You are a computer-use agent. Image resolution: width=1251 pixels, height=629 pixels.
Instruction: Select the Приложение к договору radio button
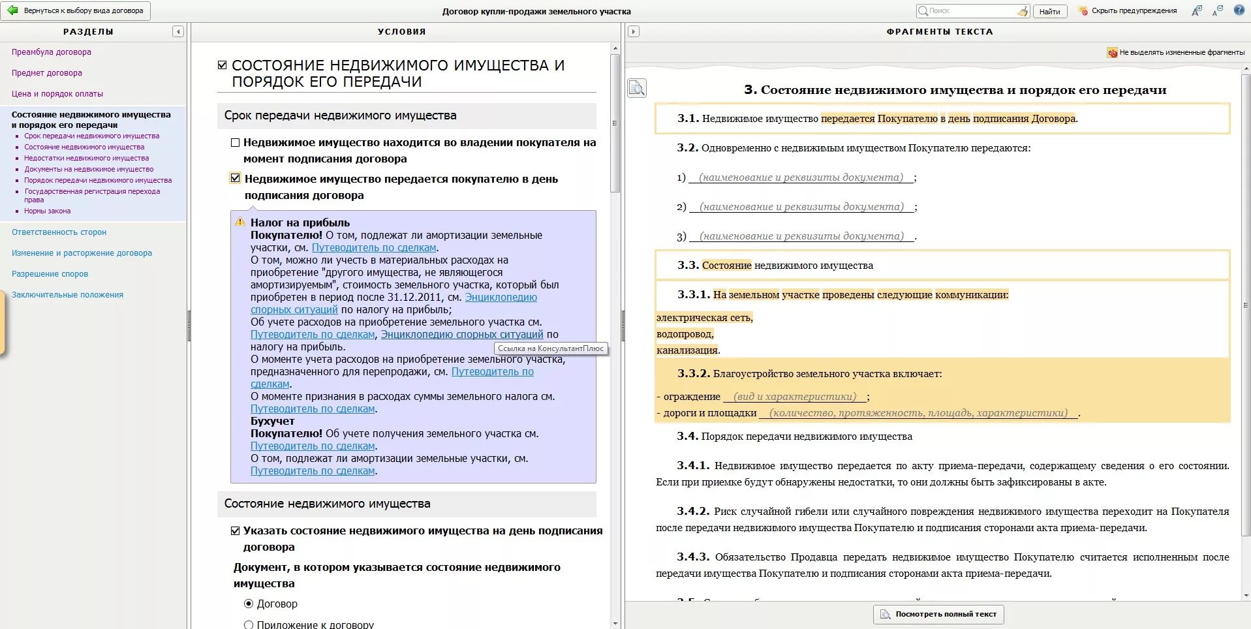tap(249, 624)
